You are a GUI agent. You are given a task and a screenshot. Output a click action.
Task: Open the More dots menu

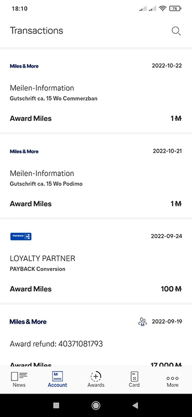[172, 378]
